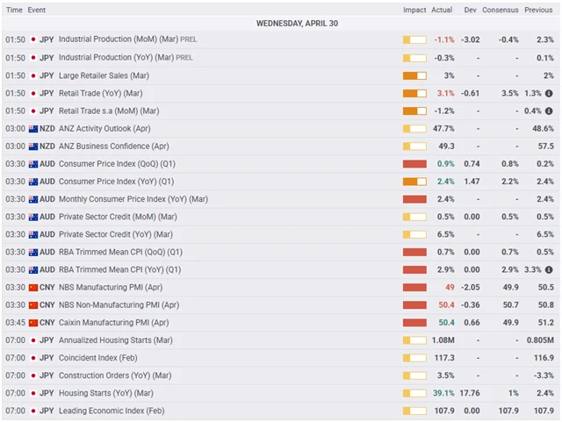Click info icon on RBA Trimmed Mean CPI (YoY) row
Viewport: 562px width, 422px height.
(x=549, y=269)
